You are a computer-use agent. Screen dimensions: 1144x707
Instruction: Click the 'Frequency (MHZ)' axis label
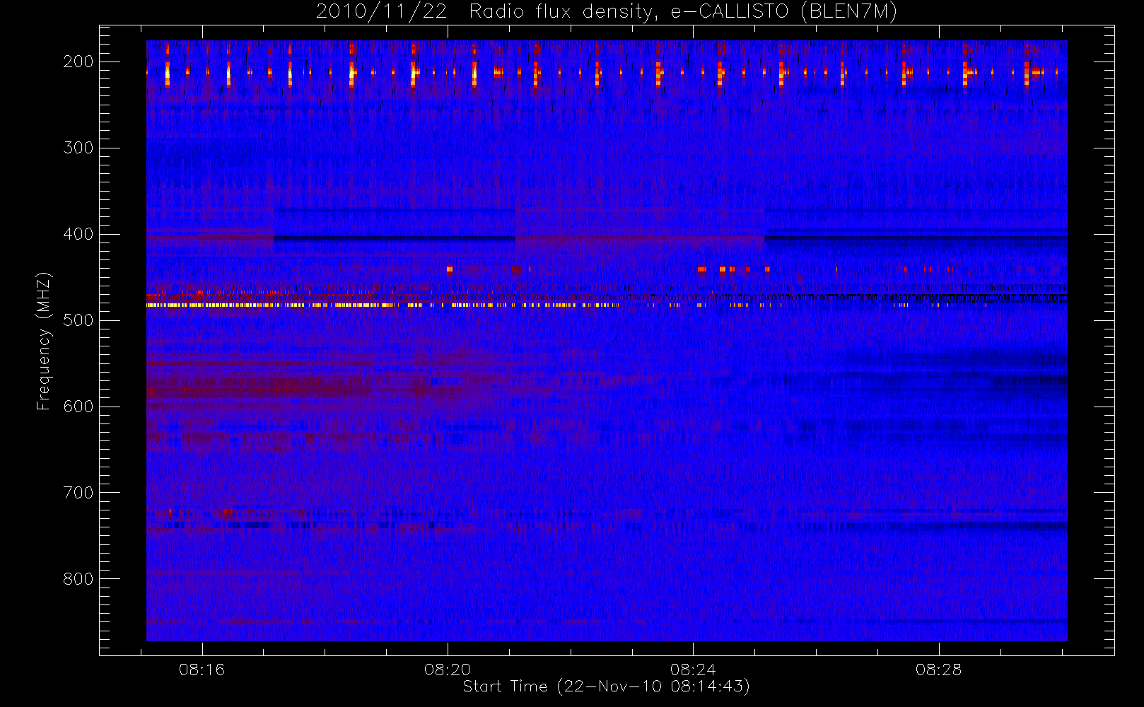point(44,341)
